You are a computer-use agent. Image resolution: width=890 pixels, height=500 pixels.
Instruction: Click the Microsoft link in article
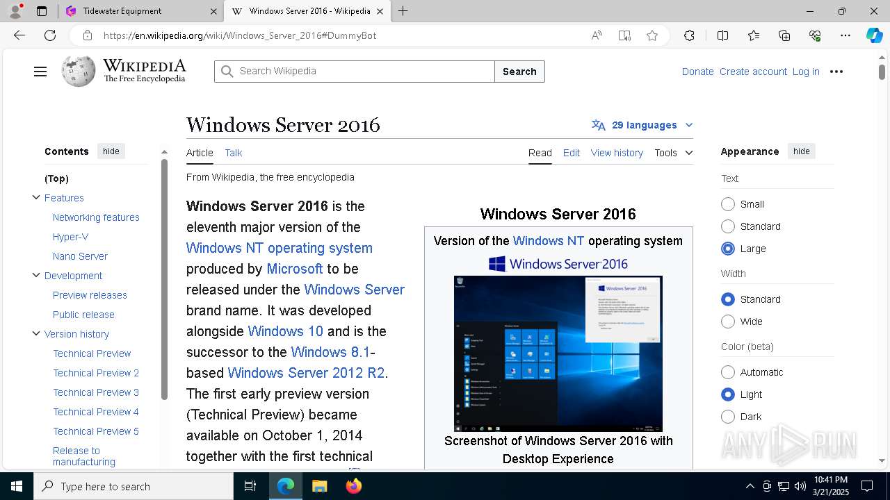point(295,269)
